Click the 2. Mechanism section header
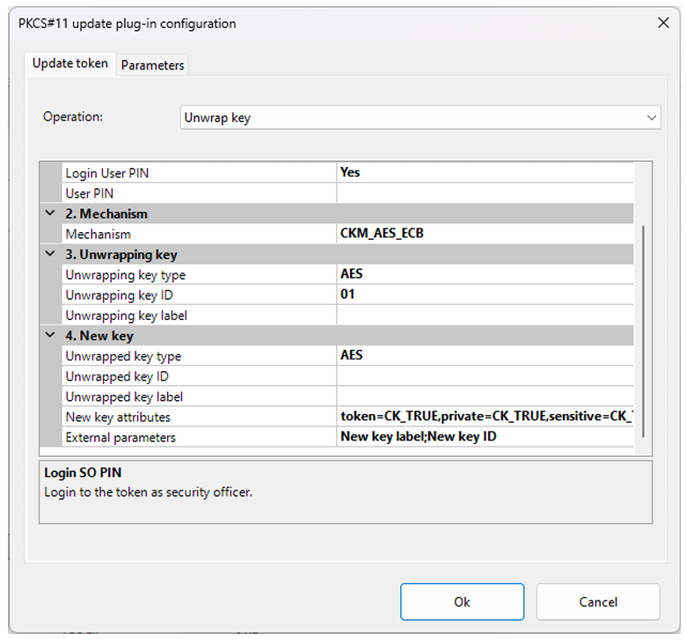 click(337, 214)
